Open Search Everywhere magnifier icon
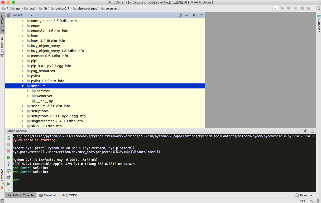This screenshot has width=321, height=203. point(318,8)
